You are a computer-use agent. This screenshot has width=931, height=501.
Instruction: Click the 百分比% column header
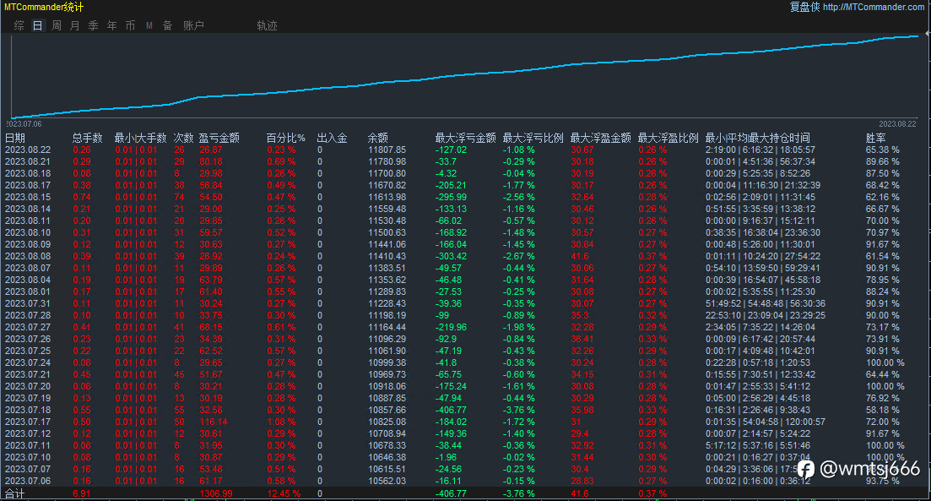(285, 138)
